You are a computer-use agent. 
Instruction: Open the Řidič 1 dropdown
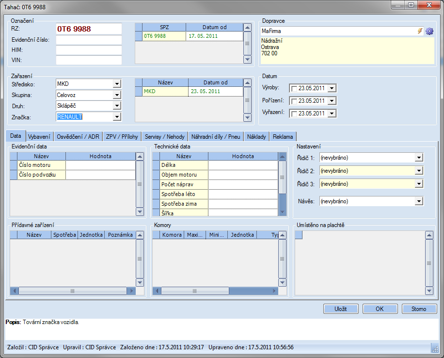(419, 158)
